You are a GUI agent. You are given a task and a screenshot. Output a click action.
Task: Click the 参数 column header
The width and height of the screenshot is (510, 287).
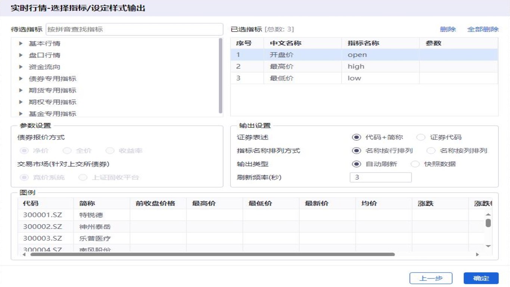click(458, 43)
